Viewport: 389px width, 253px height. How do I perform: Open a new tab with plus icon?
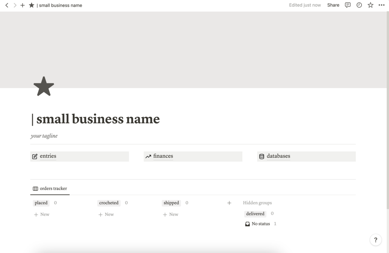[22, 5]
